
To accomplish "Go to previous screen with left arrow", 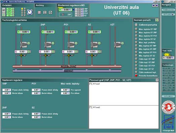I will [153, 5].
